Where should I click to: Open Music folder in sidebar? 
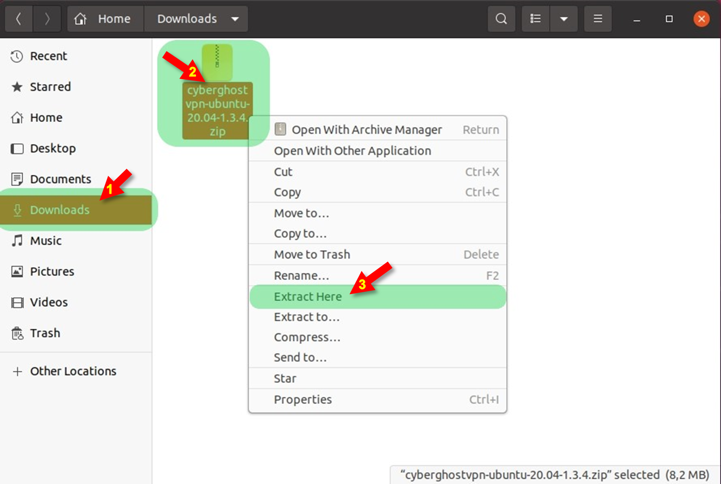click(76, 241)
